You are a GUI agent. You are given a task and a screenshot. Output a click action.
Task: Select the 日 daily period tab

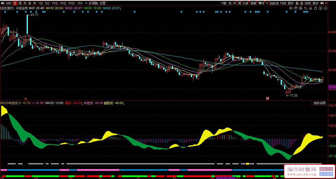[x=15, y=3]
